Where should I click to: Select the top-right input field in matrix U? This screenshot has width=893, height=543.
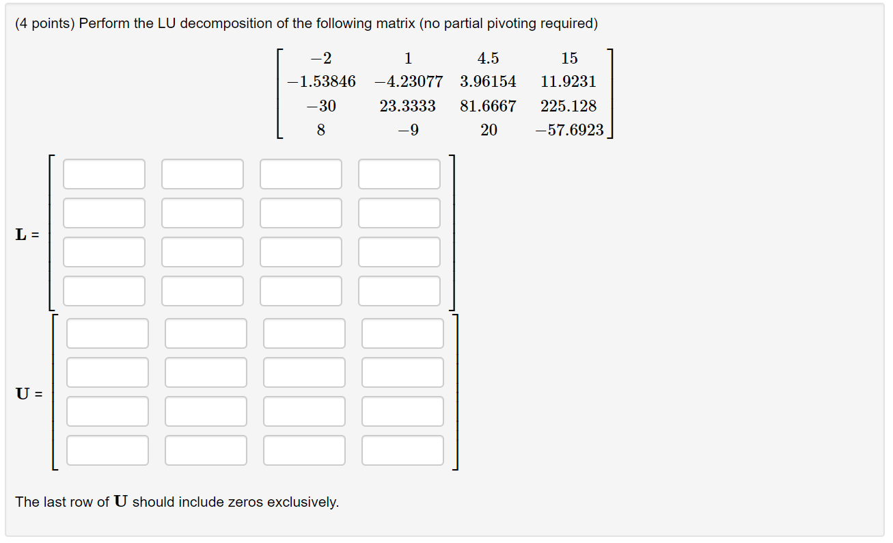(x=402, y=334)
